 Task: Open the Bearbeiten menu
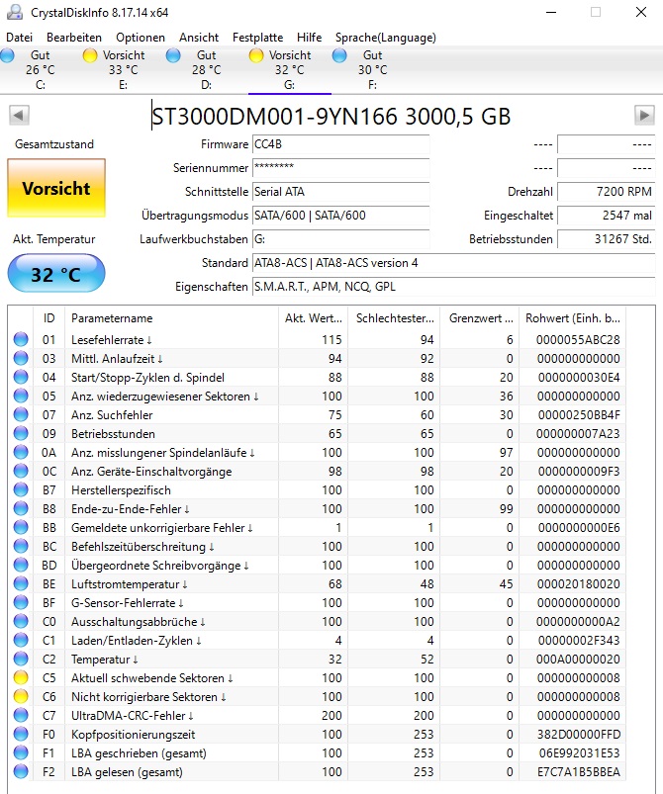(74, 38)
